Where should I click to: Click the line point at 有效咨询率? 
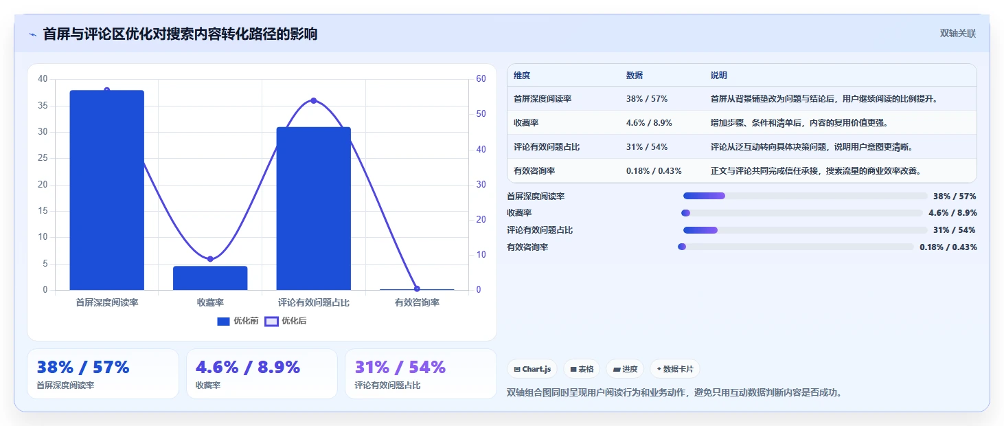[417, 289]
